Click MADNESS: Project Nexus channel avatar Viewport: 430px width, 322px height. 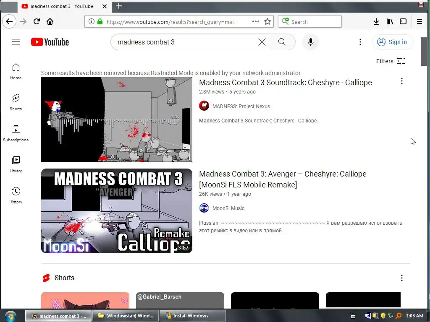pyautogui.click(x=204, y=106)
